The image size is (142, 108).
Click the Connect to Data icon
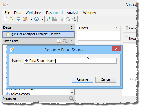26,19
